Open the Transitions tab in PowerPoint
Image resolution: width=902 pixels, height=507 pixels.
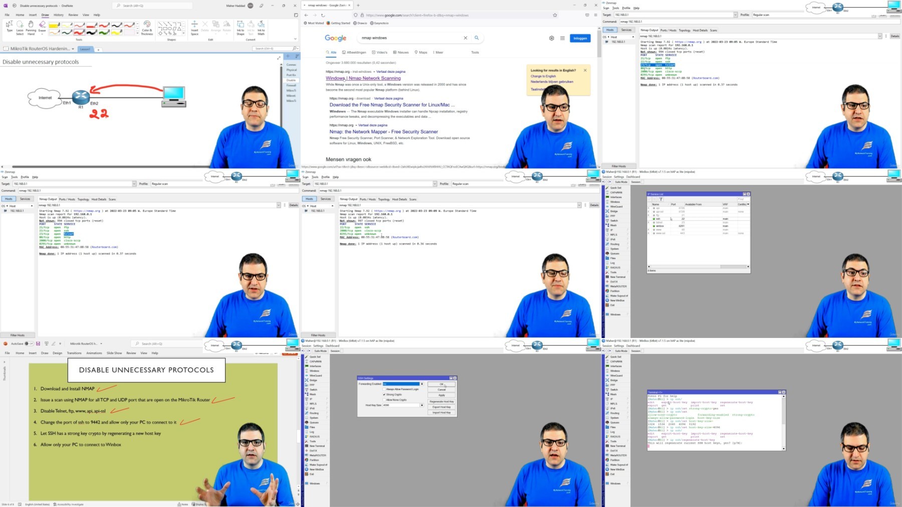coord(74,353)
